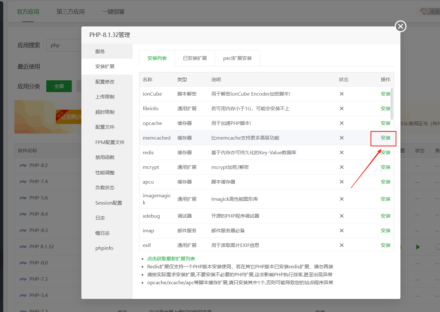This screenshot has width=440, height=312.
Task: Install the xdebug extension
Action: pos(385,216)
